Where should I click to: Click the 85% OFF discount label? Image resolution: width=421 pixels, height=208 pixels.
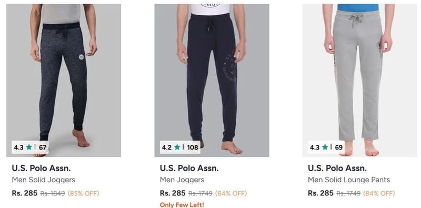click(83, 193)
